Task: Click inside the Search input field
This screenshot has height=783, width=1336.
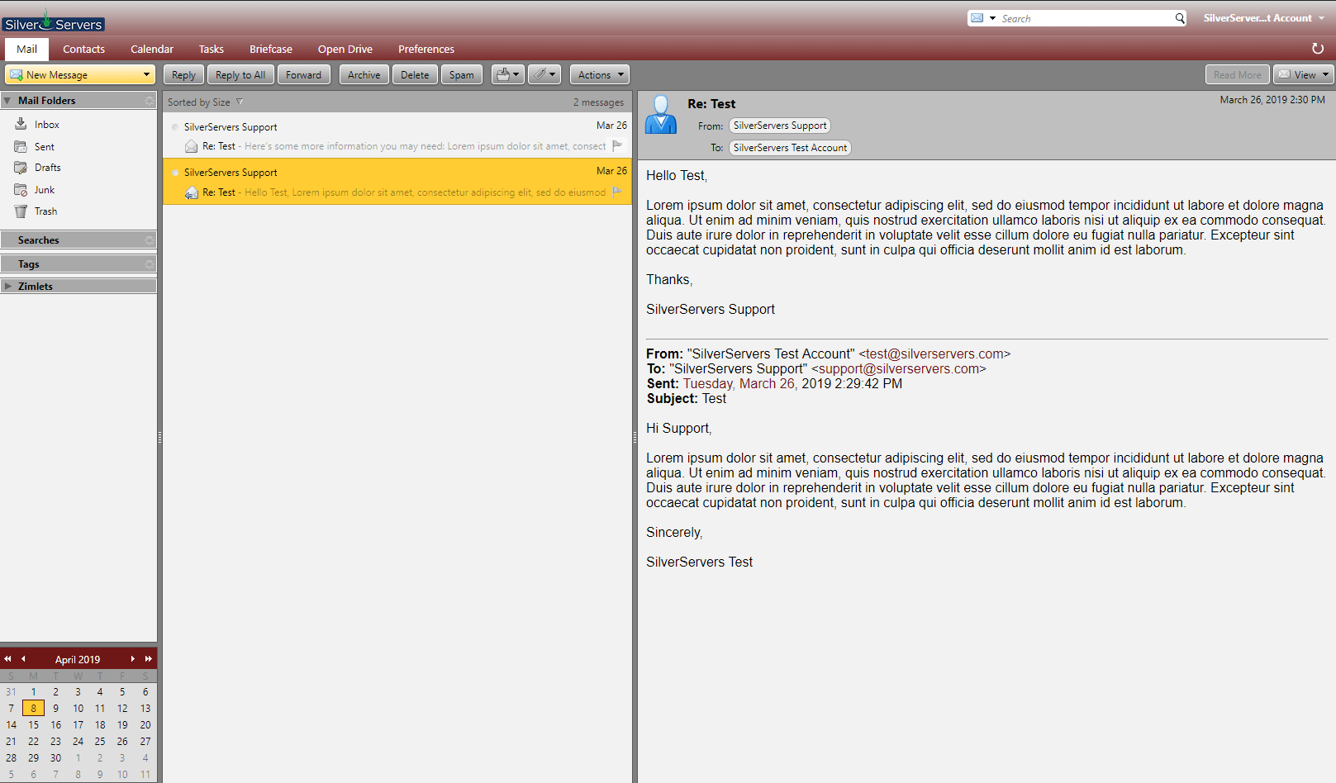Action: point(1074,17)
